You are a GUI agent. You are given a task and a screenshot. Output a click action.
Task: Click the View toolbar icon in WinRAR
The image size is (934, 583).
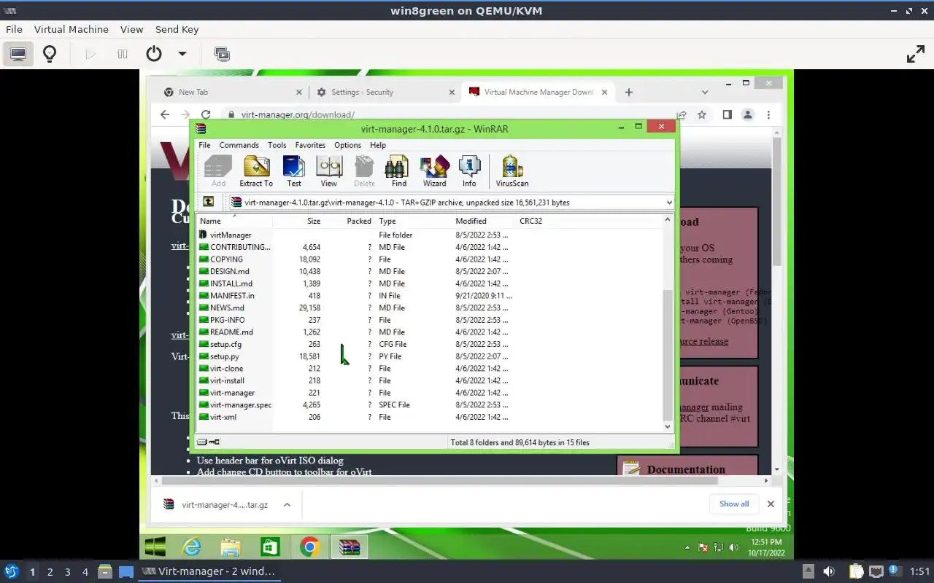coord(328,171)
